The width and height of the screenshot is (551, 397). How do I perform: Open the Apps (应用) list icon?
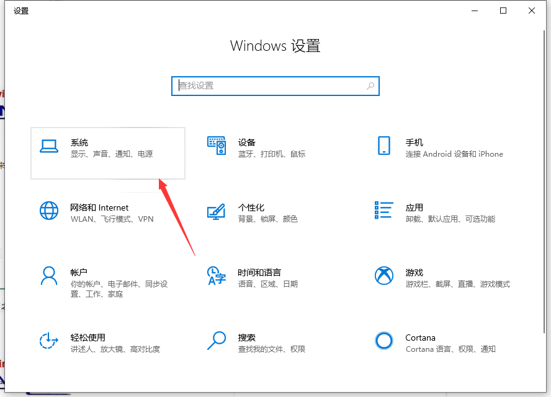pos(384,211)
